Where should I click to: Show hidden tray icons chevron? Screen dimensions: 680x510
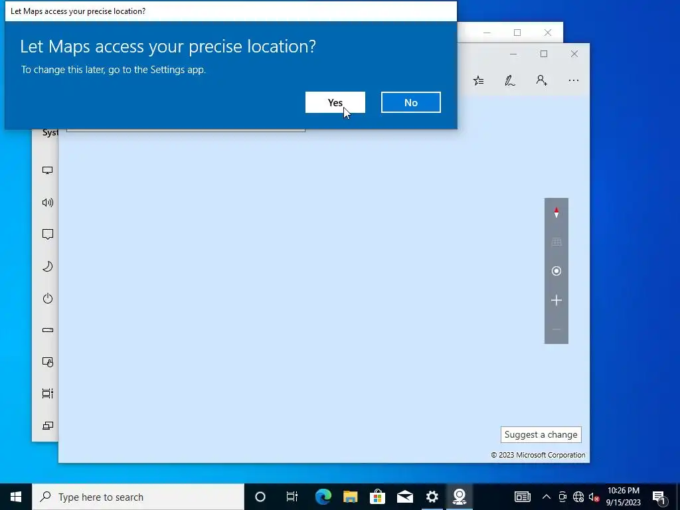coord(547,497)
